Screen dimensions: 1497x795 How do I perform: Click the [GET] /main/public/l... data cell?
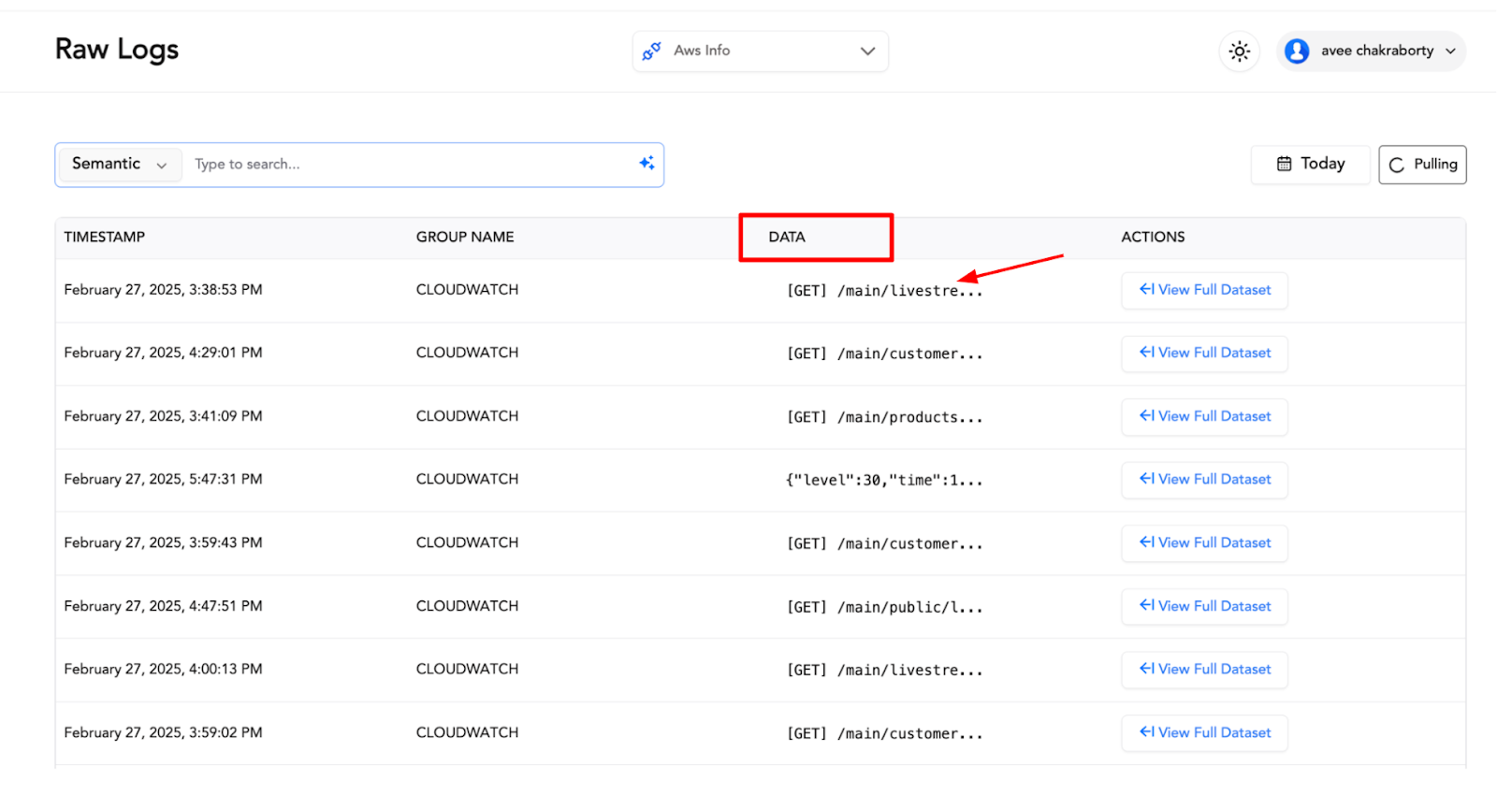pos(884,607)
